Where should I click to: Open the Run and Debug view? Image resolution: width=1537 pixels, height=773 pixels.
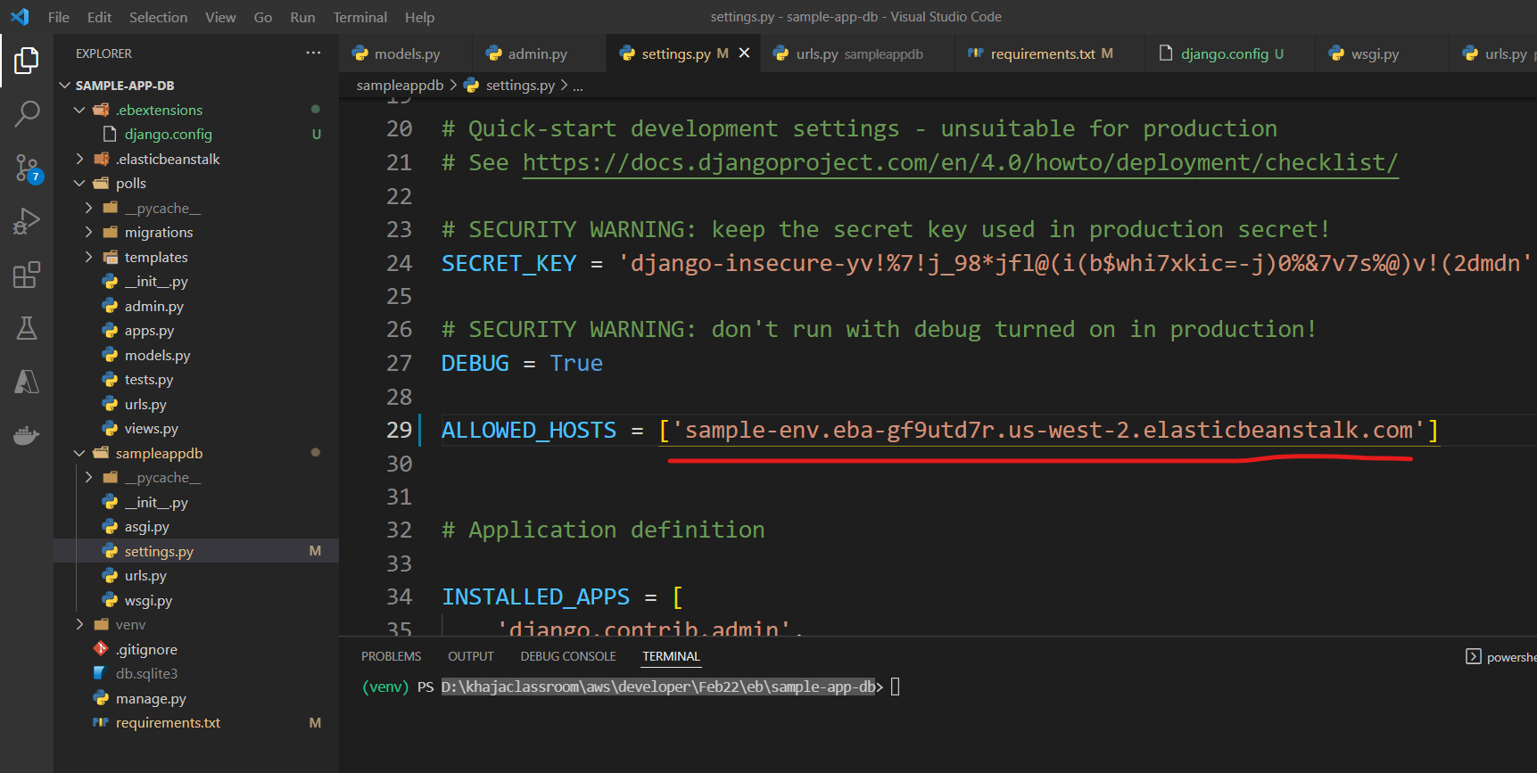pos(27,221)
